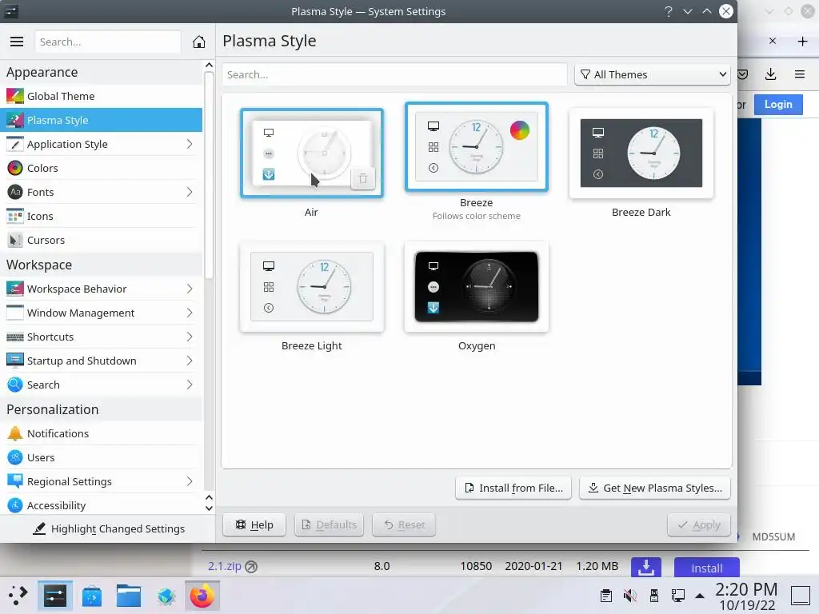This screenshot has height=614, width=819.
Task: Click the removable device tray icon
Action: (x=654, y=596)
